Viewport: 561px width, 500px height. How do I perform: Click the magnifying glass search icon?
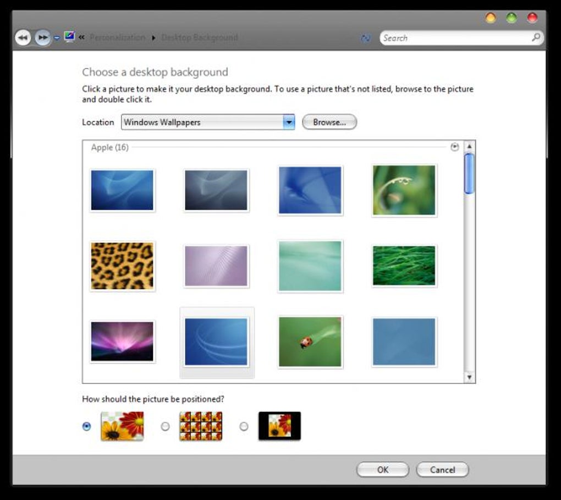click(536, 37)
